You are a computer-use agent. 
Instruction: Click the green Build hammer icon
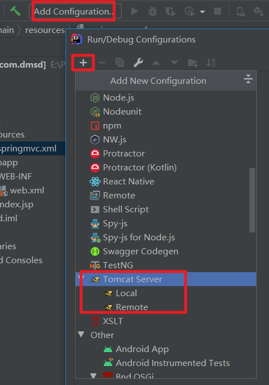[15, 11]
